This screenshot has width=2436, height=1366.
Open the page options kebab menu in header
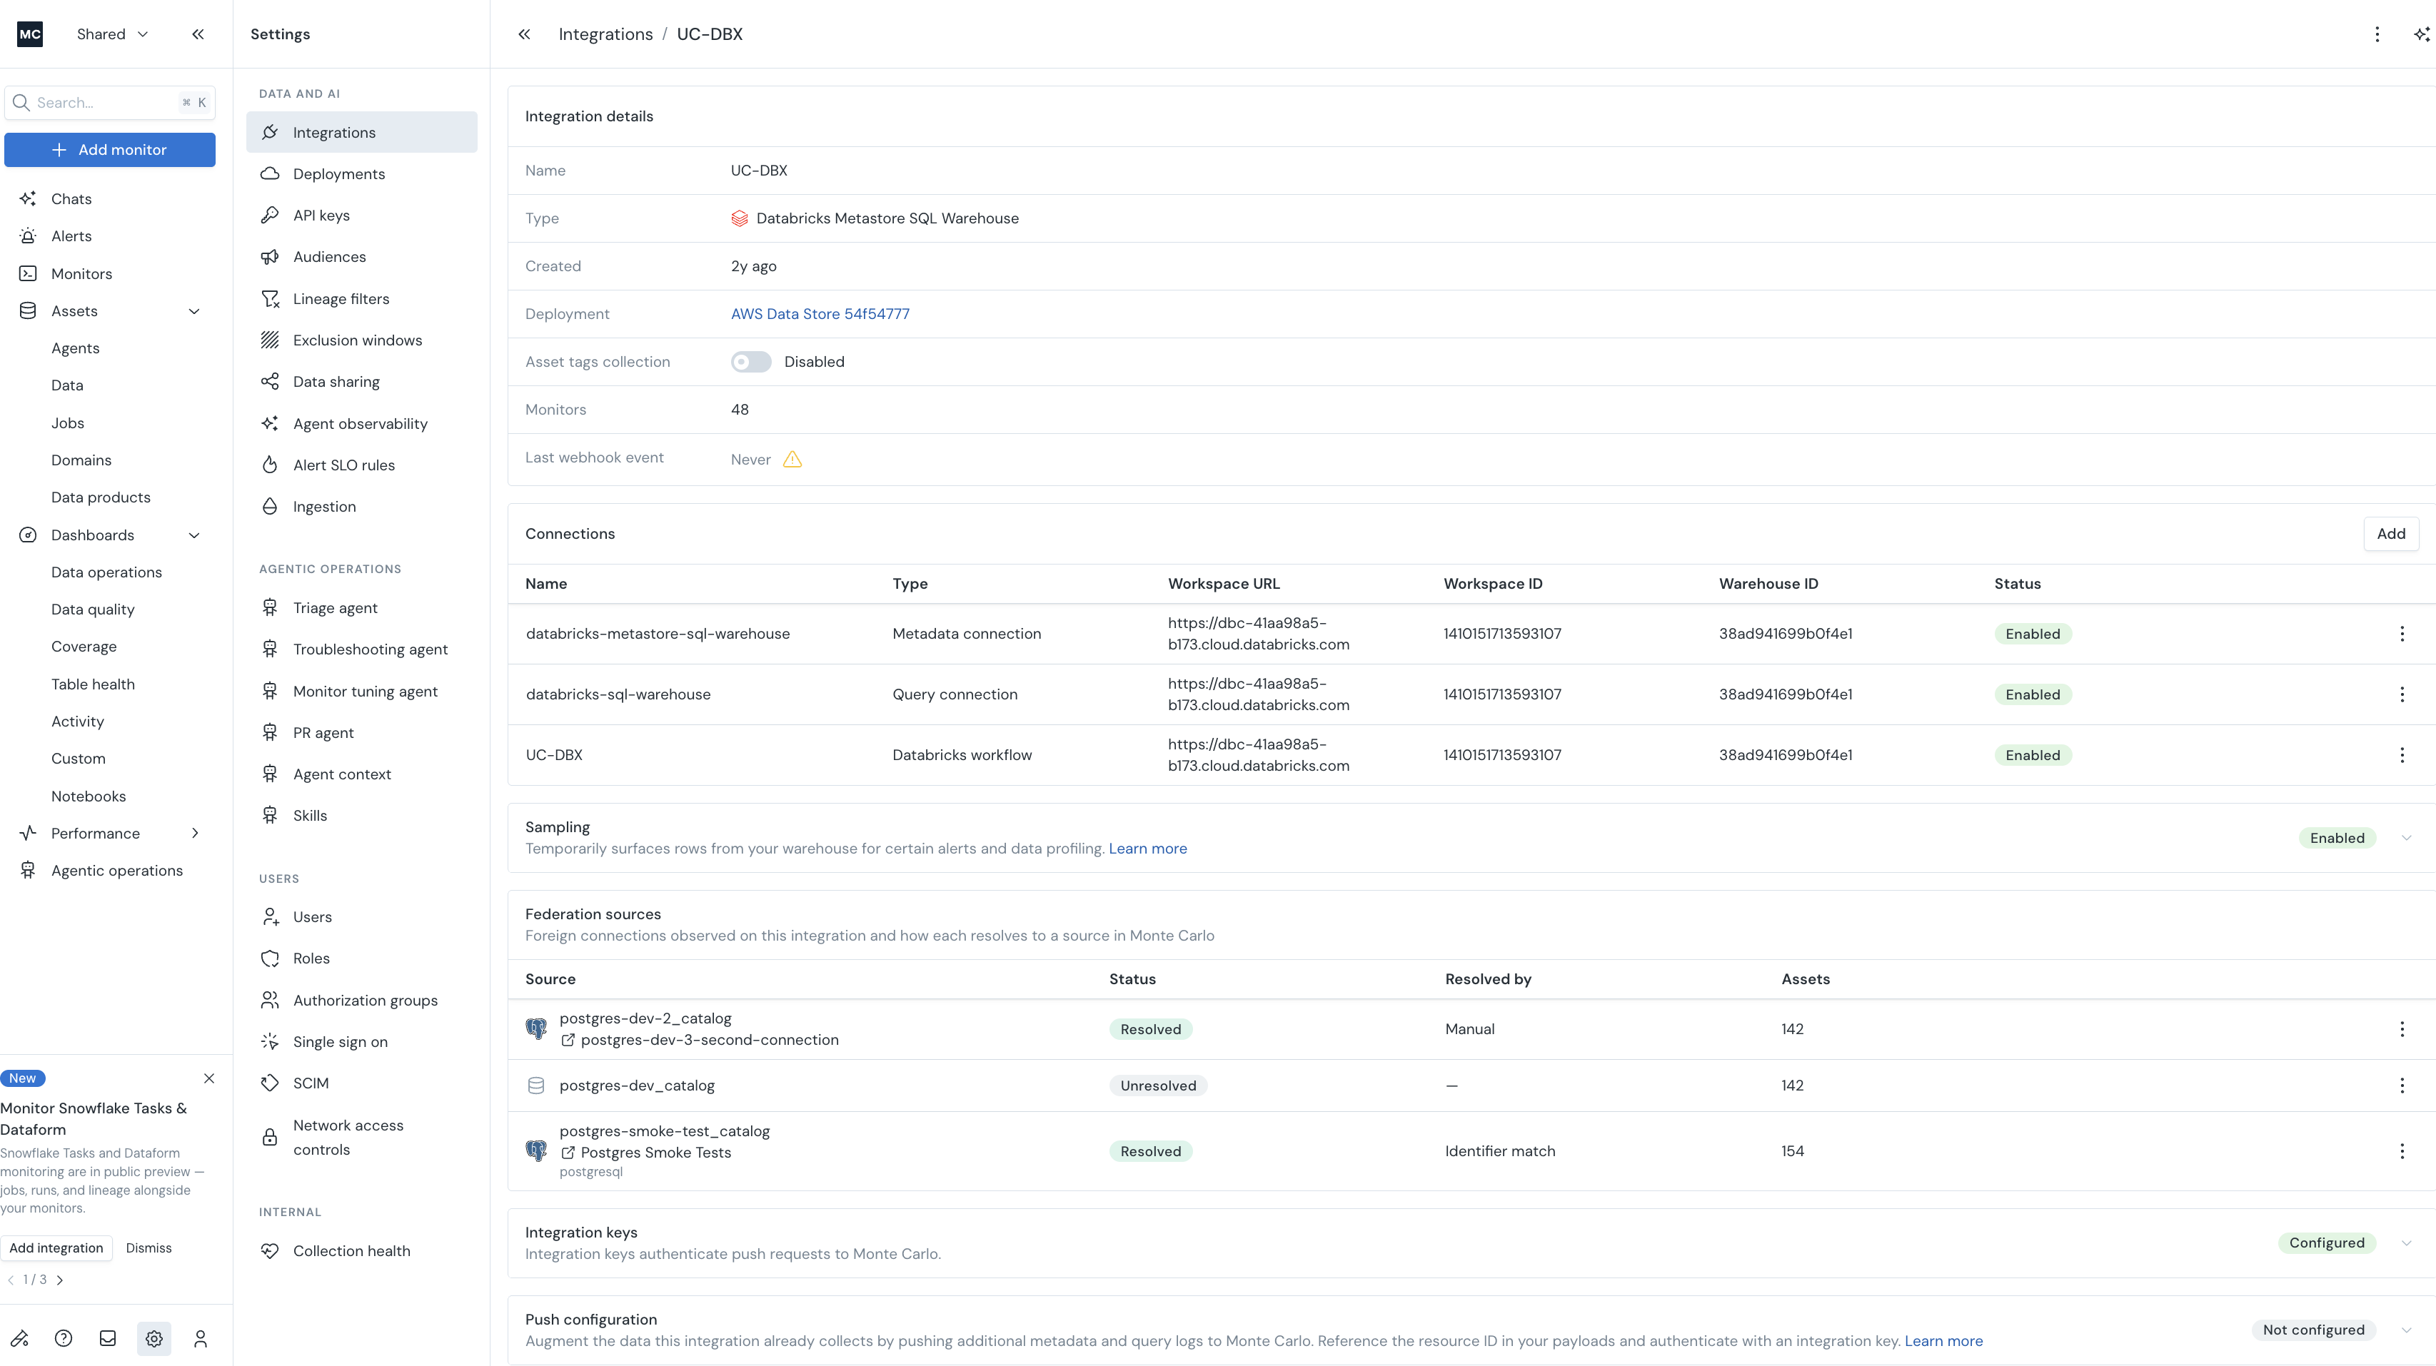point(2377,34)
